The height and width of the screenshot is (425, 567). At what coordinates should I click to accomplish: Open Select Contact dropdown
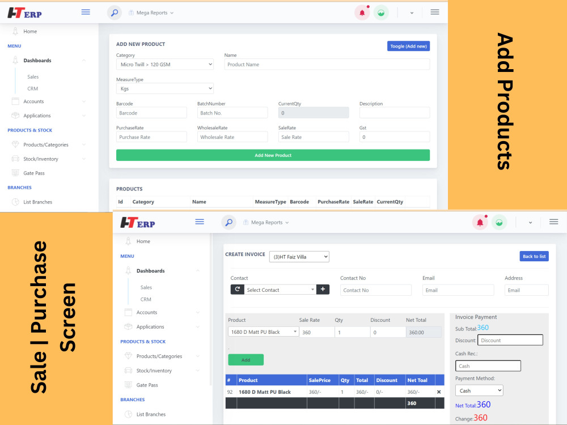pyautogui.click(x=280, y=290)
